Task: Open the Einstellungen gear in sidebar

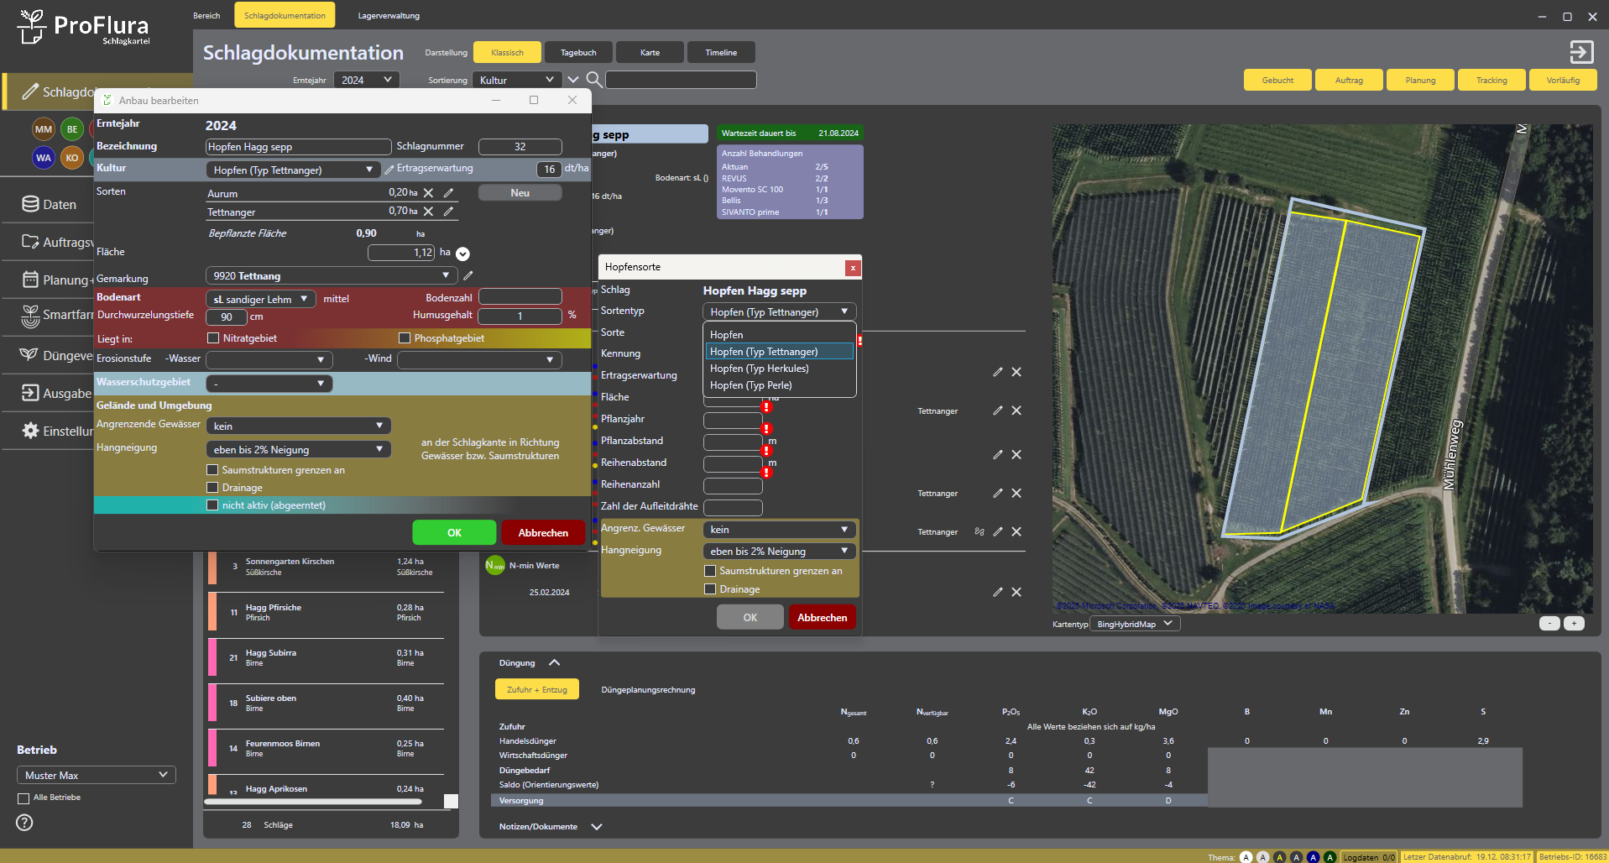Action: 31,431
